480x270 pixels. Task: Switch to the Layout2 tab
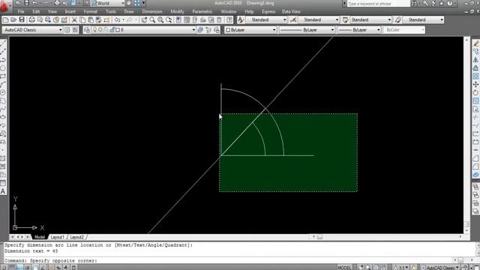(76, 237)
